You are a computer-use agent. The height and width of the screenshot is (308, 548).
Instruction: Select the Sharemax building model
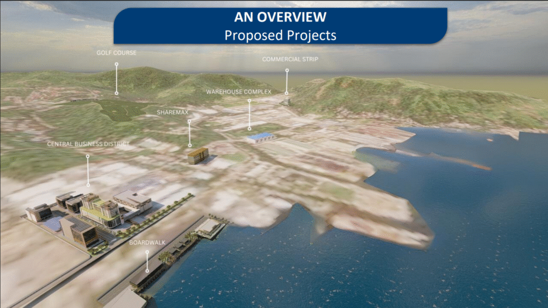[197, 156]
